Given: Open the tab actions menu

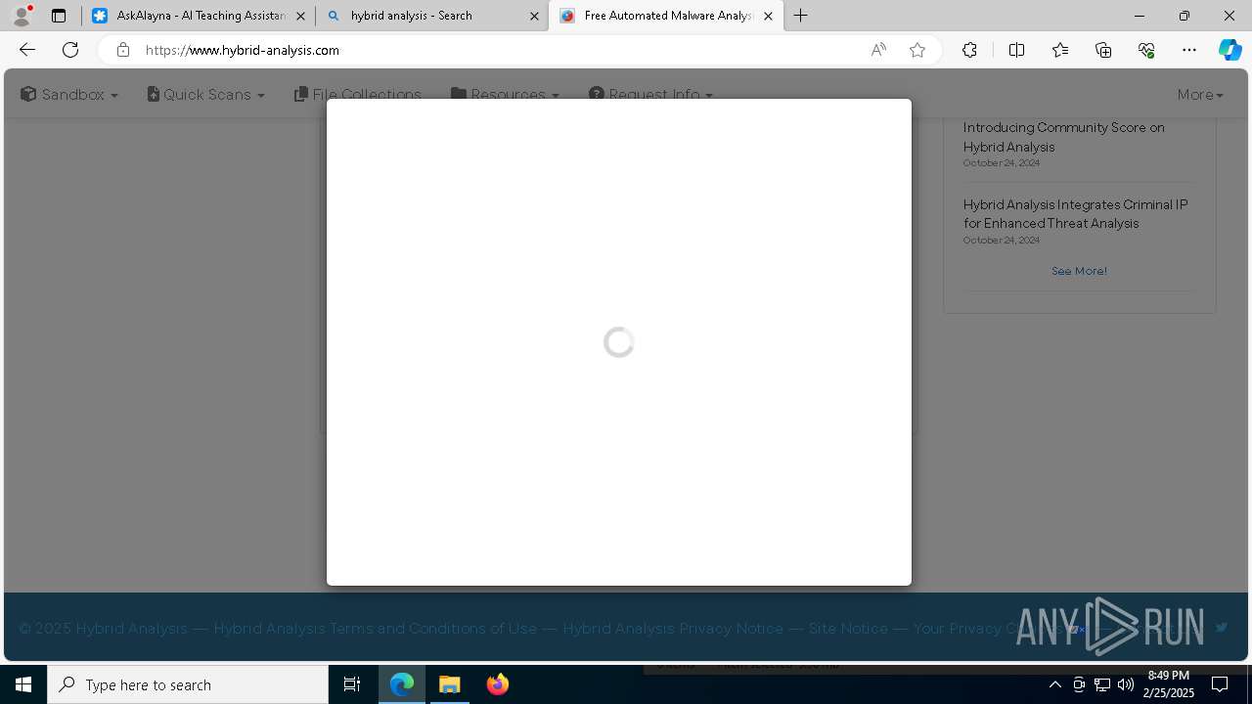Looking at the screenshot, I should click(x=59, y=16).
